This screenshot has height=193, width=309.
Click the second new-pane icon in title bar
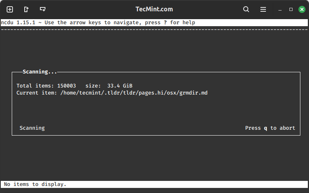26,9
